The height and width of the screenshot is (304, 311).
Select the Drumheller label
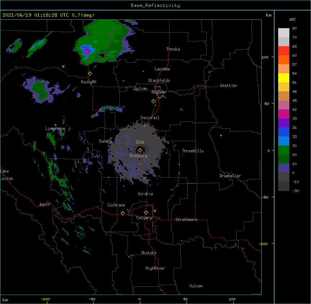(x=230, y=176)
